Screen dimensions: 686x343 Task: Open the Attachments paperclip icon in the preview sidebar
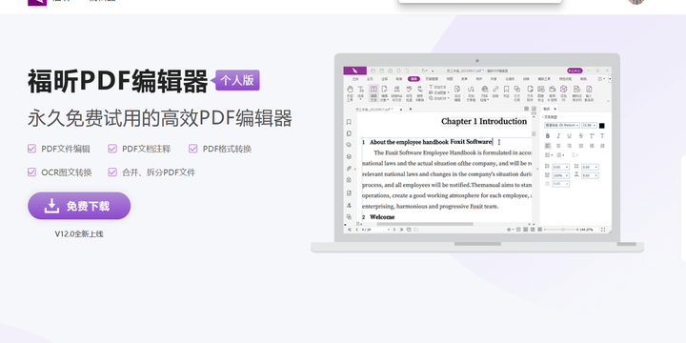pyautogui.click(x=349, y=168)
